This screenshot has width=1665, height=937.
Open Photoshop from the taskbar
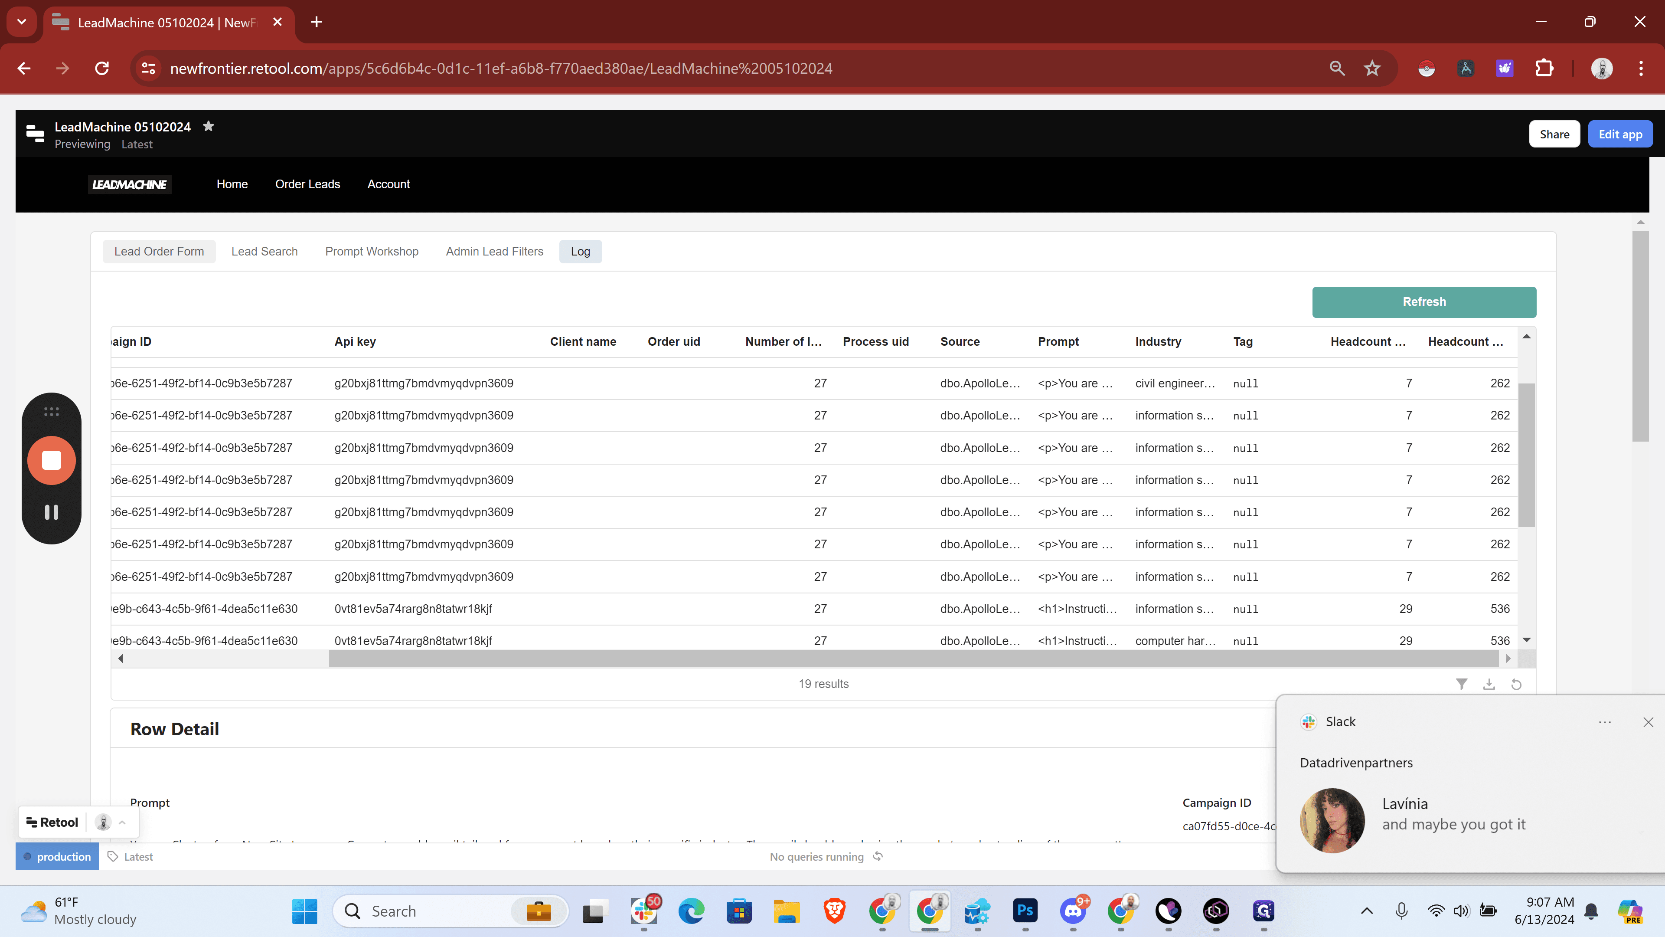pos(1025,911)
